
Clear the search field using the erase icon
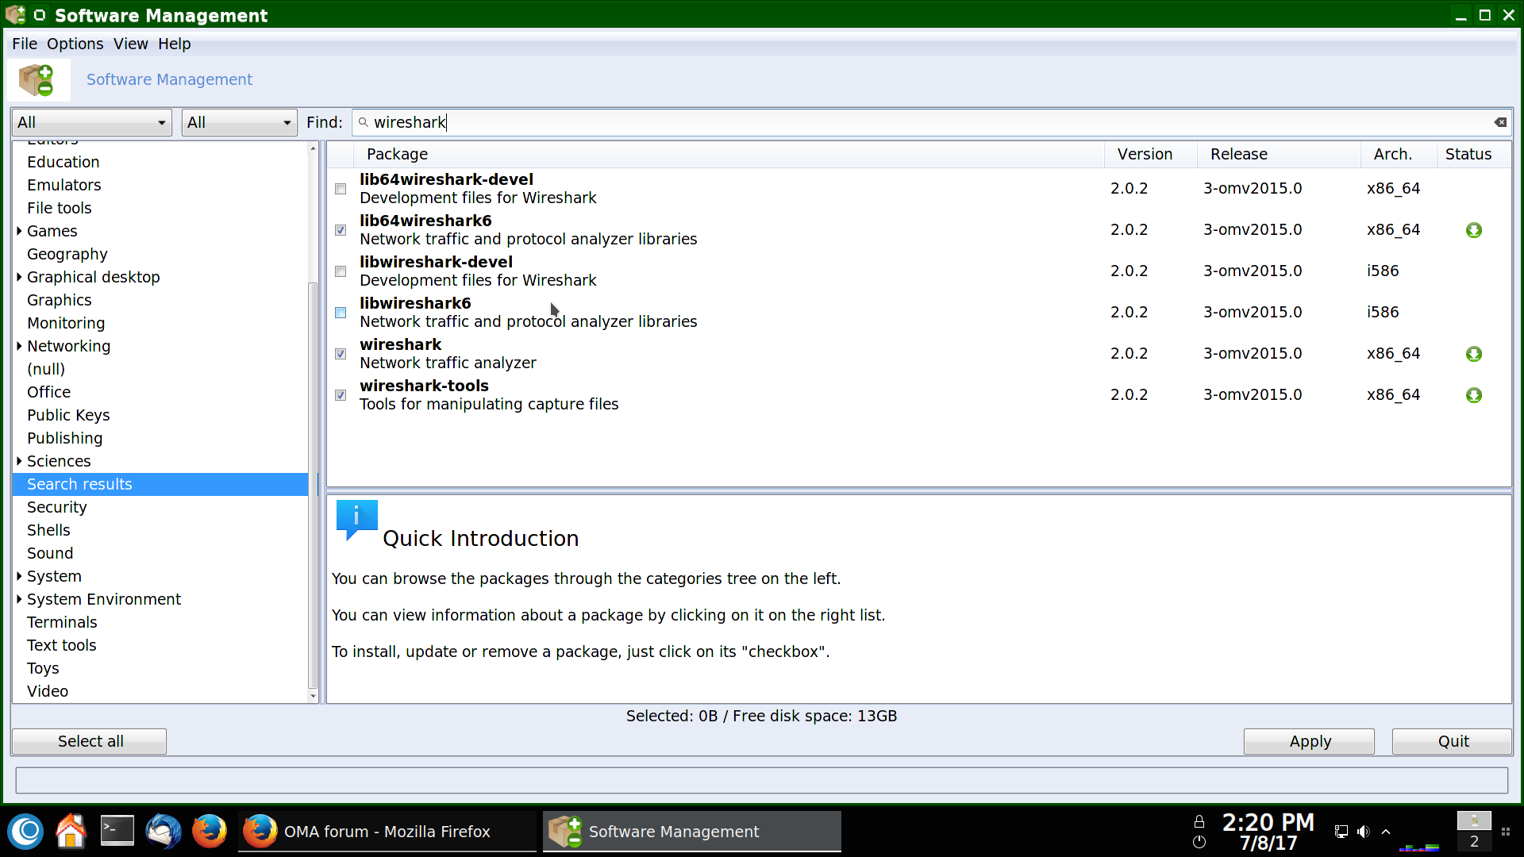[x=1500, y=122]
